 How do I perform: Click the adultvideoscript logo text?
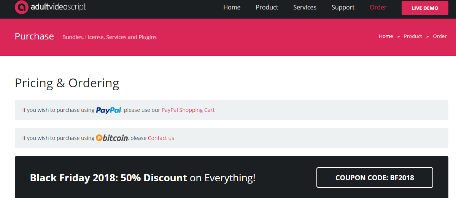[x=58, y=7]
